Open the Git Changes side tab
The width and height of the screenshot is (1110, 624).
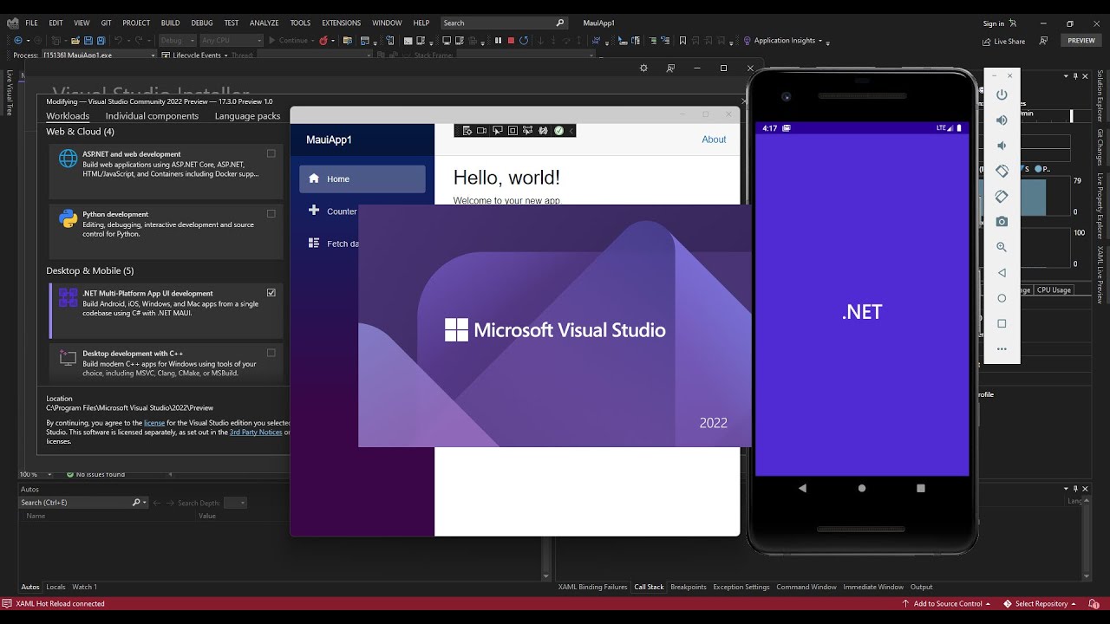tap(1100, 147)
